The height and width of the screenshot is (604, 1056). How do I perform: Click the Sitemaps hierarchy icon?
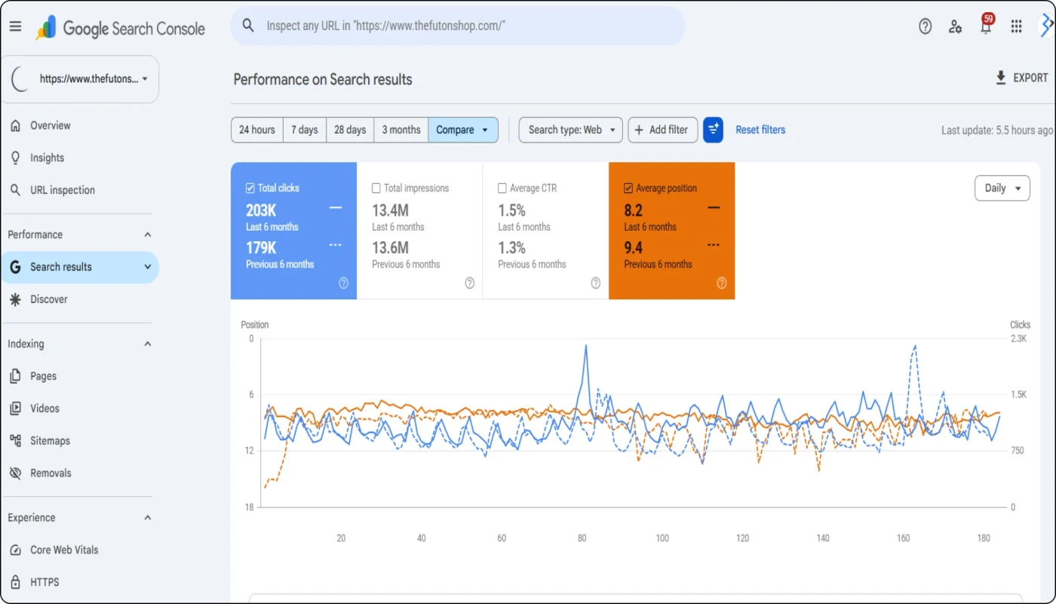pyautogui.click(x=15, y=440)
